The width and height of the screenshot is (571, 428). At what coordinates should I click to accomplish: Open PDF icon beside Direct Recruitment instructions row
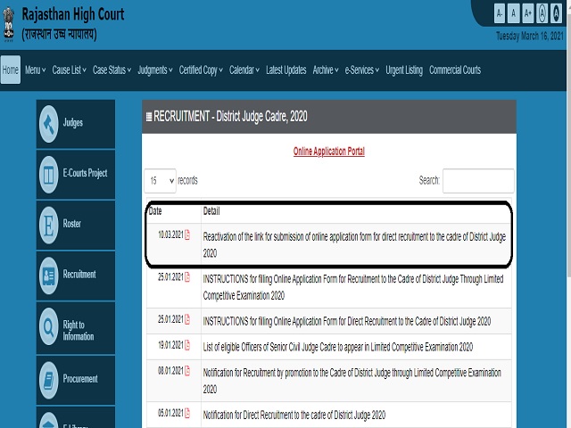(x=187, y=319)
